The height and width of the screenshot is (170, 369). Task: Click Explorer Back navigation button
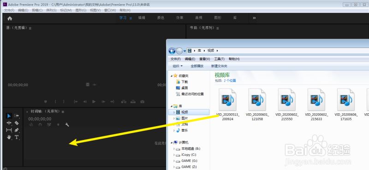click(172, 51)
